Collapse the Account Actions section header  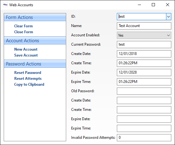pos(35,41)
